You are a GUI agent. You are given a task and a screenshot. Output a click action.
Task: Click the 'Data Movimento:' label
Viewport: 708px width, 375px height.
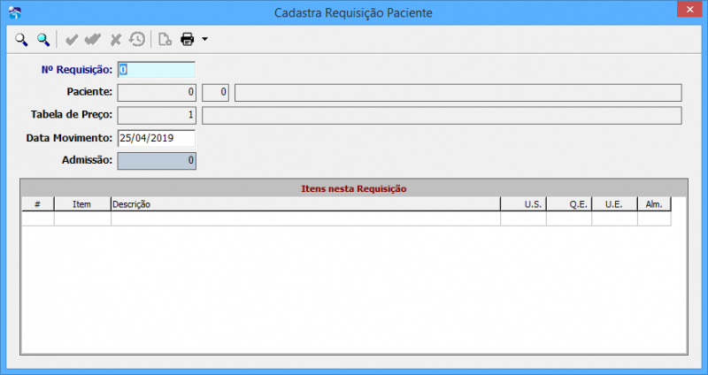click(x=69, y=138)
